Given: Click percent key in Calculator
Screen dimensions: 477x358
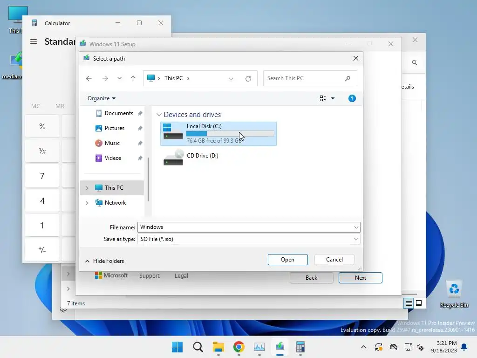Looking at the screenshot, I should 42,126.
